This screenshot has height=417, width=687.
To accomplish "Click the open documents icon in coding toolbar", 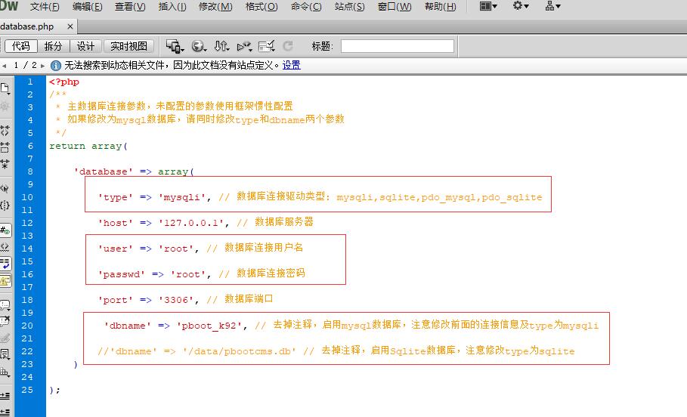I will coord(5,88).
